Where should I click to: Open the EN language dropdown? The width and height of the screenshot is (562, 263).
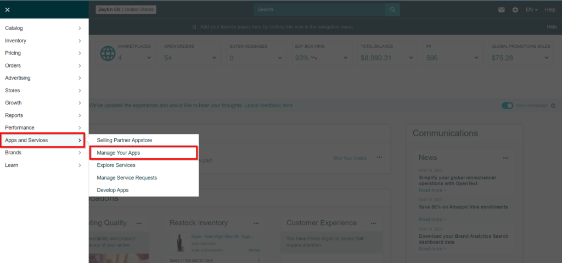pyautogui.click(x=531, y=10)
